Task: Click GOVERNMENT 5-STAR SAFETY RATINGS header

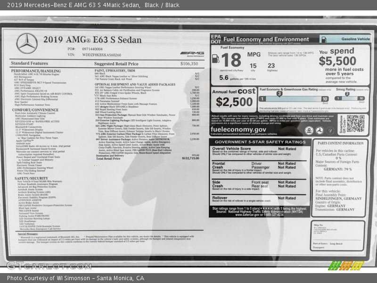Action: click(260, 142)
